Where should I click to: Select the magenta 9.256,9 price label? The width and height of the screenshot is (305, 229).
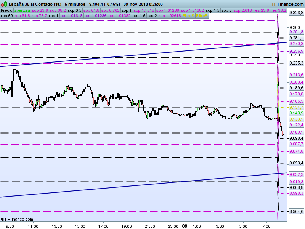[x=296, y=51]
